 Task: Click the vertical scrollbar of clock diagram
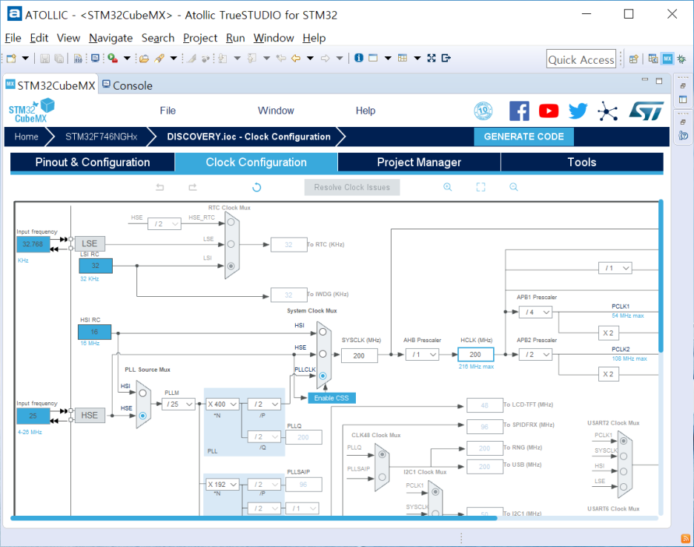[x=661, y=276]
